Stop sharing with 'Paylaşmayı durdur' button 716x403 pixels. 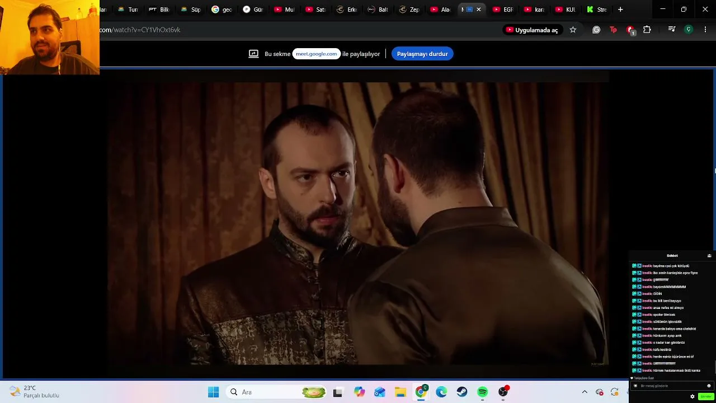(422, 54)
